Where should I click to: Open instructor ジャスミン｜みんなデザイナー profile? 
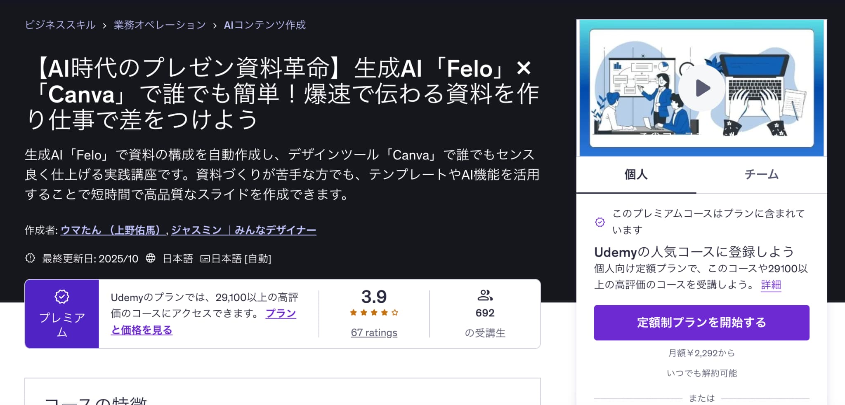coord(243,230)
